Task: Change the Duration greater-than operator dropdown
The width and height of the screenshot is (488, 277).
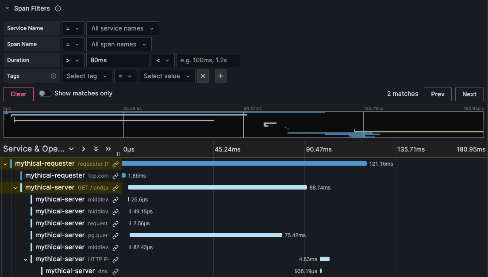Action: 73,60
